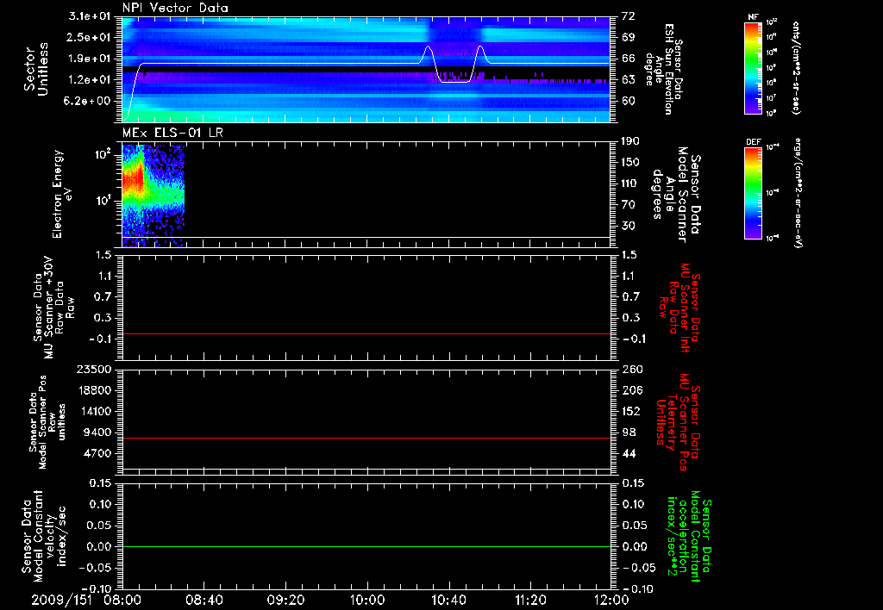Screen dimensions: 883x610
Task: Click the white line in Scanner Pos panel
Action: coord(366,469)
